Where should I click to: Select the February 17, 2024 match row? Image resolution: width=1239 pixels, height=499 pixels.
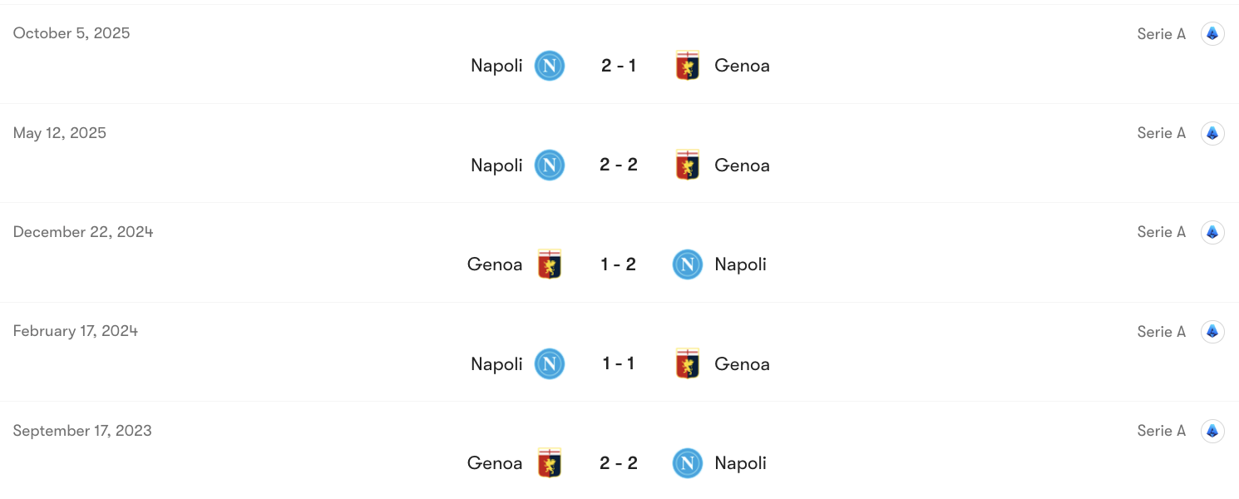point(619,351)
